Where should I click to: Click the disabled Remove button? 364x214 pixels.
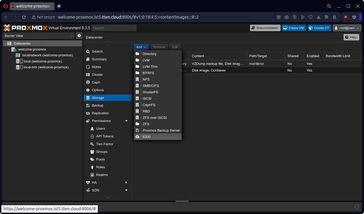click(159, 47)
